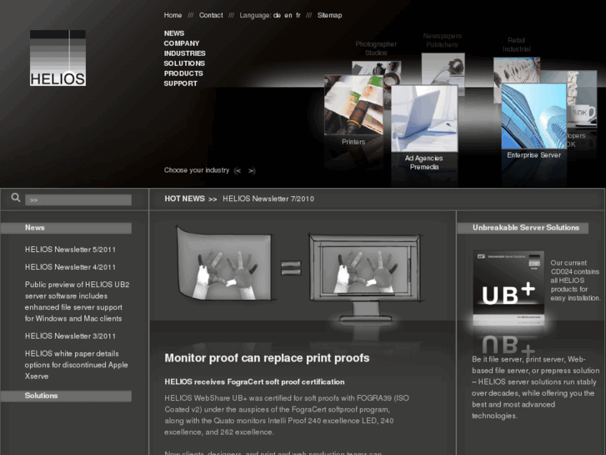Viewport: 606px width, 455px height.
Task: Click the Our current CD024 description text
Action: (575, 281)
